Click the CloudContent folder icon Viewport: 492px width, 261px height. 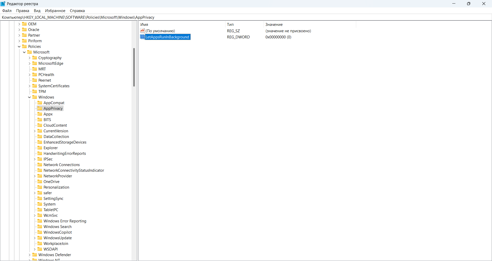point(40,125)
